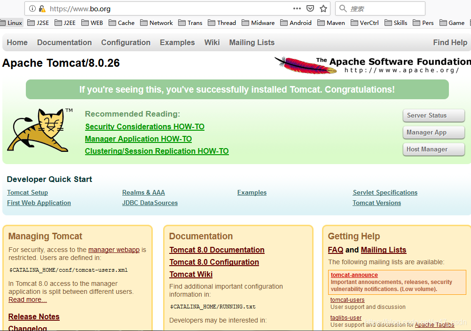This screenshot has height=331, width=471.
Task: Open the page actions three-dot menu
Action: pos(297,8)
